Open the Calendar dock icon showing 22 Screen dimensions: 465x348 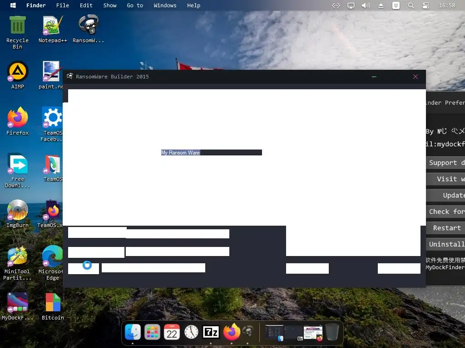[172, 332]
